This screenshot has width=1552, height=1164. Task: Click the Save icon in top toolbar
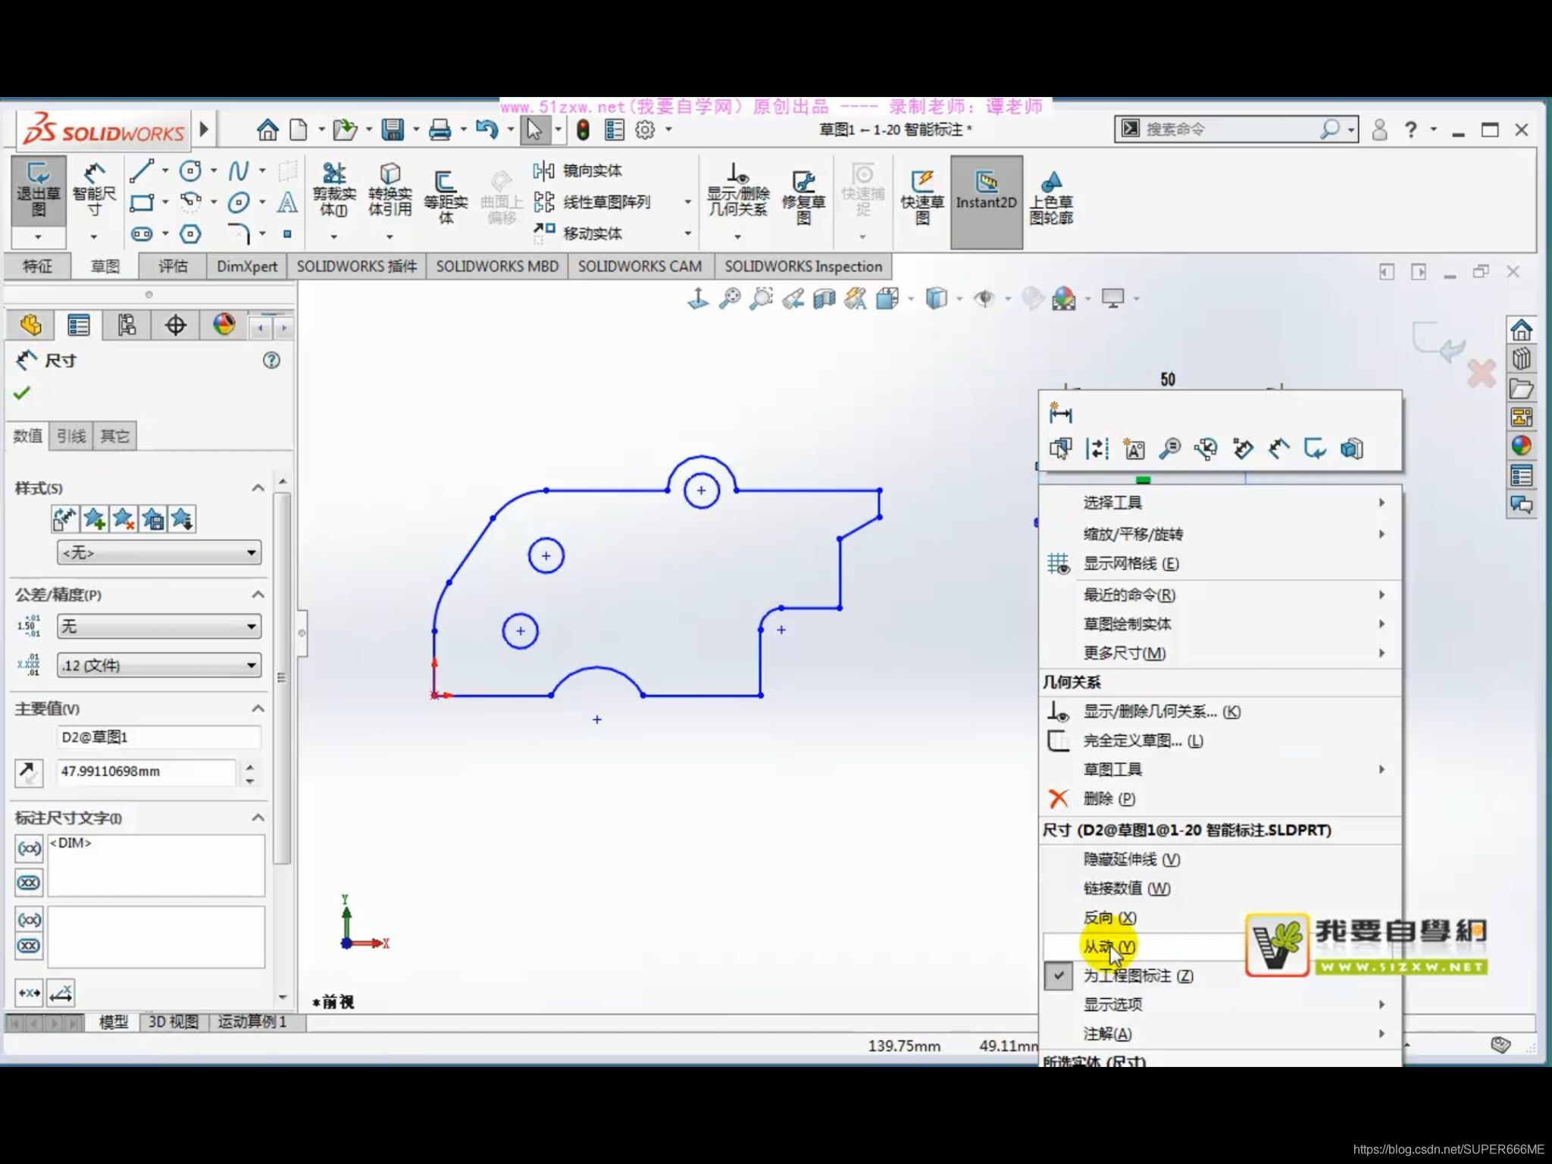click(392, 130)
